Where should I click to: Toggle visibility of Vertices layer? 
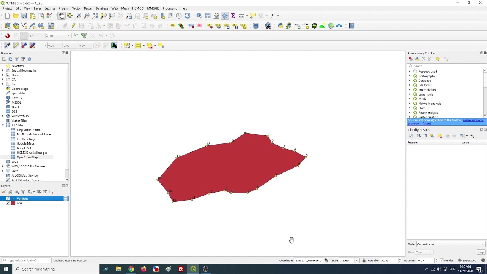pos(8,199)
